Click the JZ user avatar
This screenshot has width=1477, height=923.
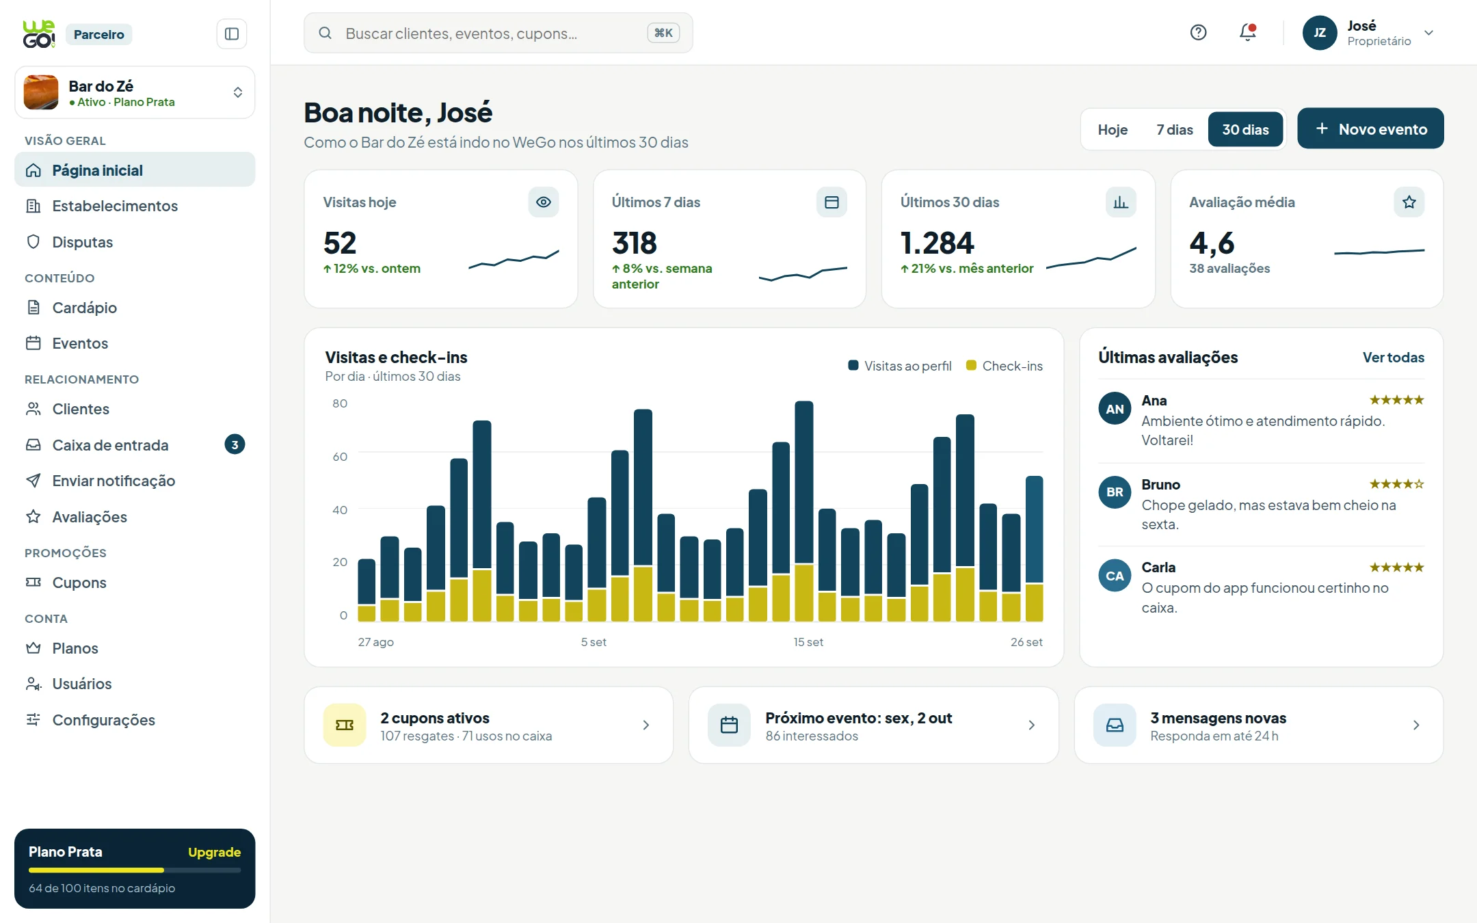pos(1320,33)
